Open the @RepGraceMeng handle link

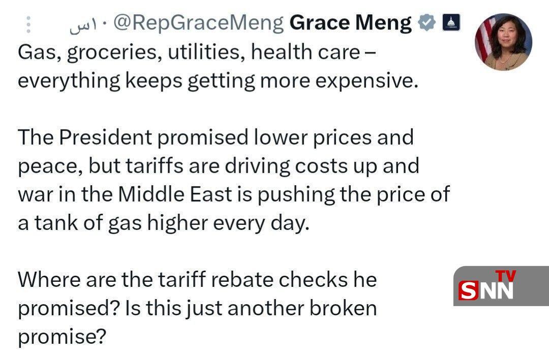198,23
